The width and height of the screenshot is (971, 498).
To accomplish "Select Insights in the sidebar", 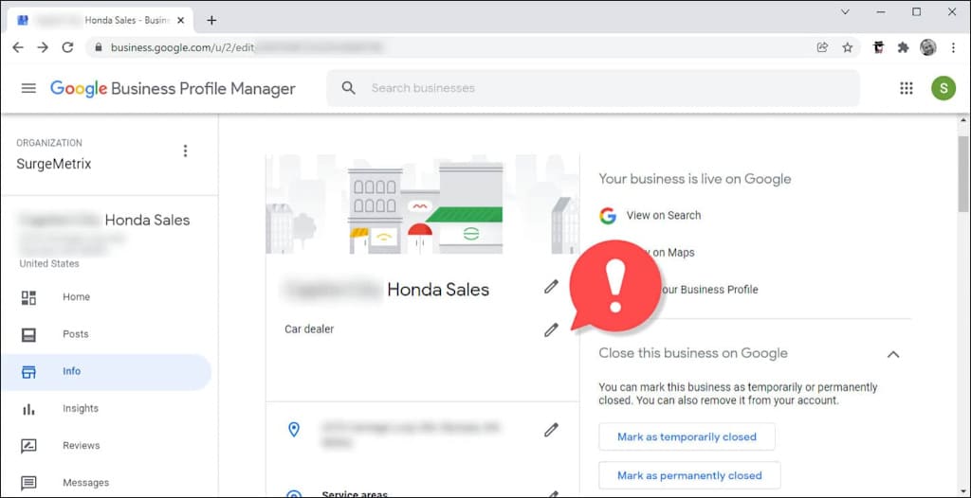I will (x=81, y=409).
